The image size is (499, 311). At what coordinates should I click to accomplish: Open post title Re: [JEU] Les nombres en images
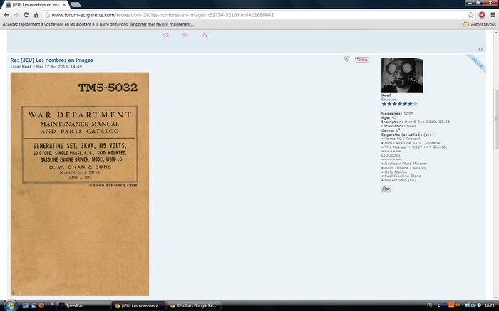pyautogui.click(x=51, y=60)
